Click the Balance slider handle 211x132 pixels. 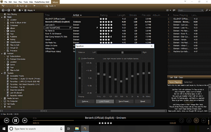(122, 52)
